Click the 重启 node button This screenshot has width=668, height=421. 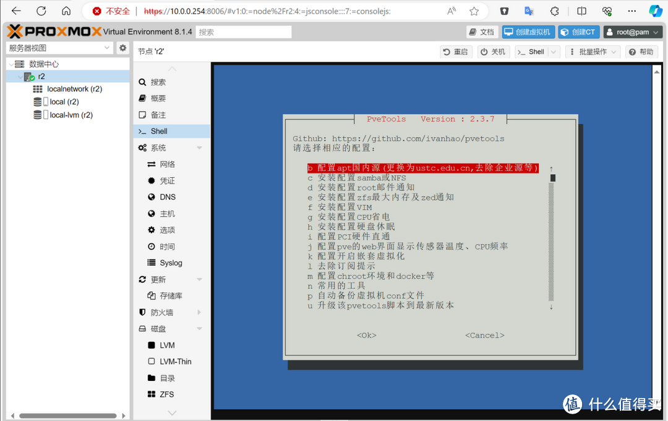456,52
